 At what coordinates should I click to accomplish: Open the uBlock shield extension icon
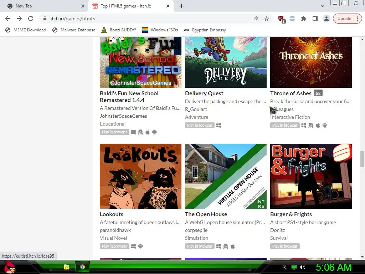pos(281,19)
